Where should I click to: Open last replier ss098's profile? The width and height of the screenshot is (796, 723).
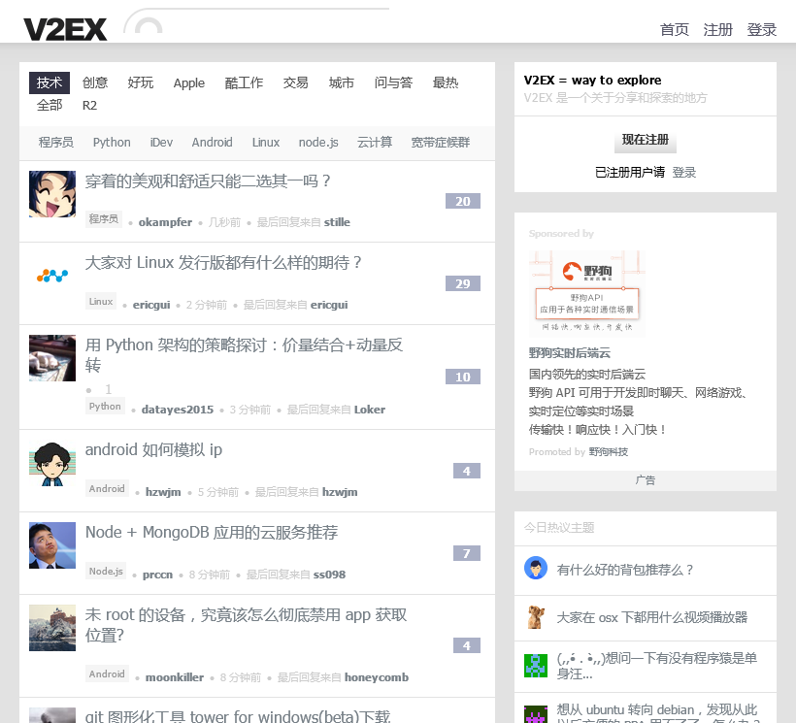click(329, 575)
